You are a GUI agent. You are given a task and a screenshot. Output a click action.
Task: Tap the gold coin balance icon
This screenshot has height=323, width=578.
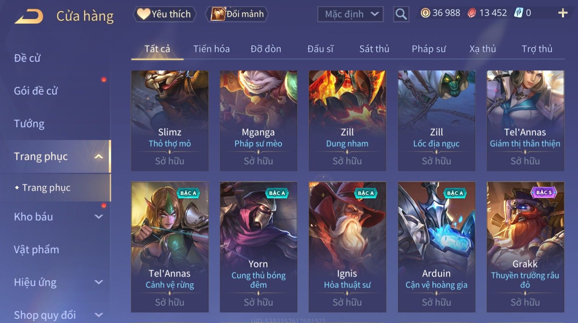pyautogui.click(x=425, y=13)
